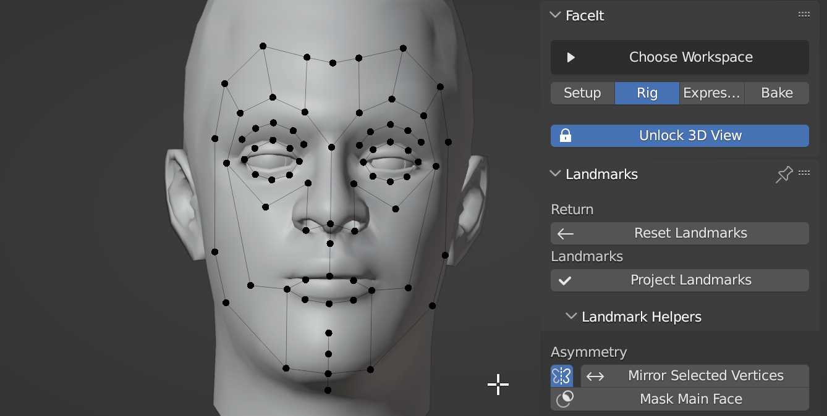
Task: Select the lowest chin landmark vertex
Action: click(328, 390)
